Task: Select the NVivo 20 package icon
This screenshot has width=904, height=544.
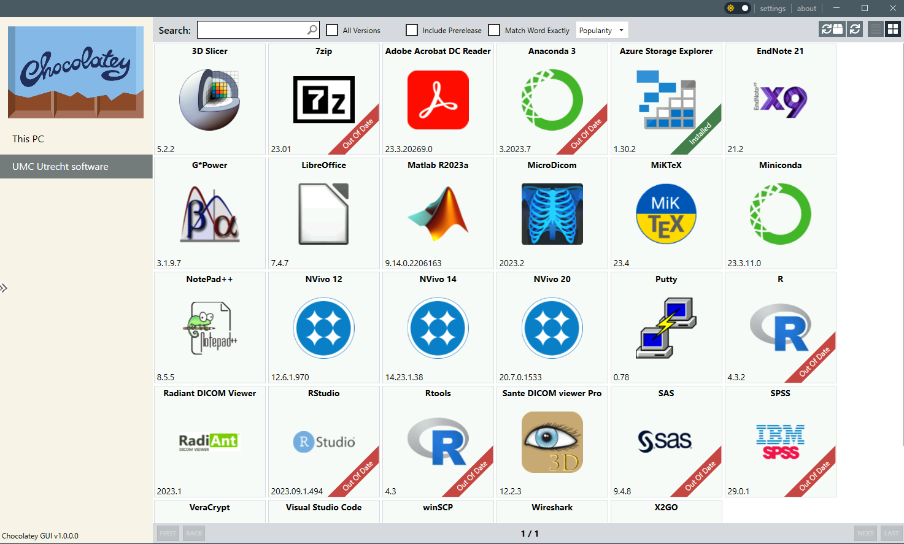Action: pyautogui.click(x=552, y=328)
